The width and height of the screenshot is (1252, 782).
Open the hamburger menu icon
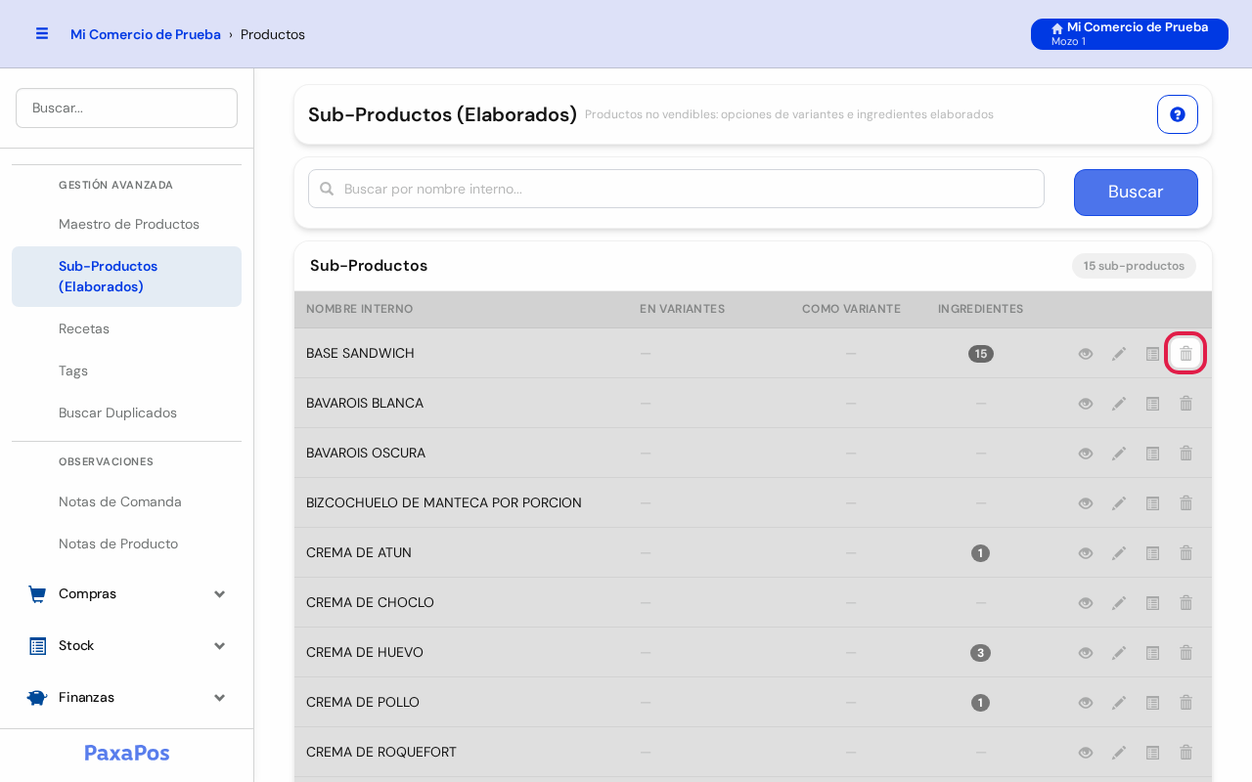click(42, 34)
